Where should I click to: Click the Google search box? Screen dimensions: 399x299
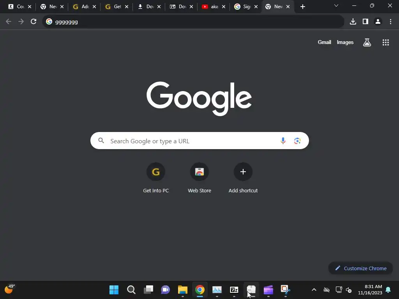point(199,141)
